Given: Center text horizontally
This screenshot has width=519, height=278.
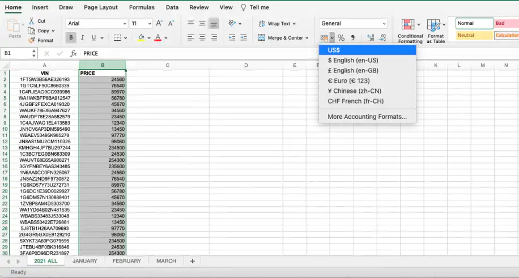Looking at the screenshot, I should (x=202, y=37).
